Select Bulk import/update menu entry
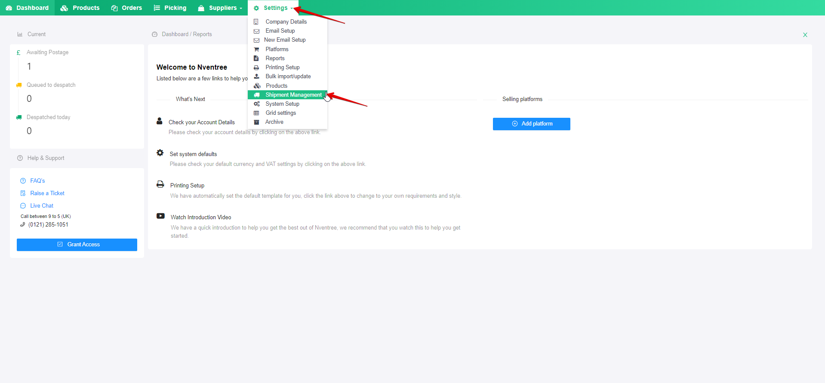 (287, 76)
